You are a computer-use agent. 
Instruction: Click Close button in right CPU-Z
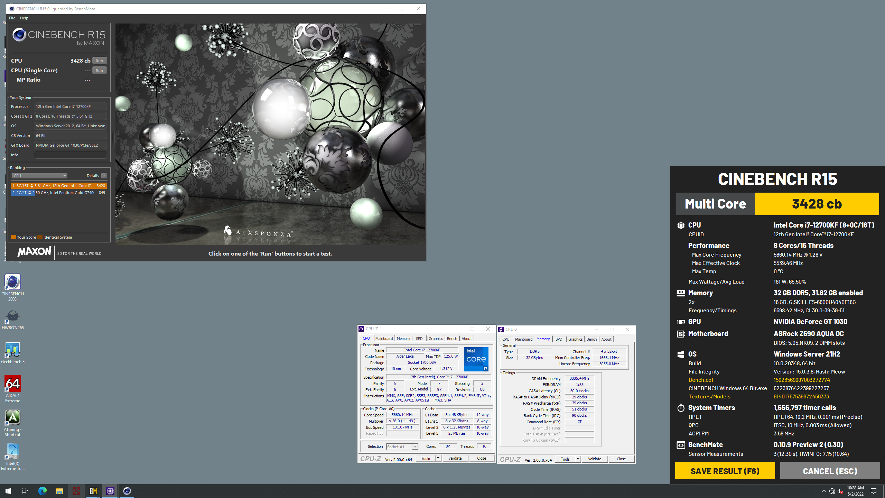[621, 459]
